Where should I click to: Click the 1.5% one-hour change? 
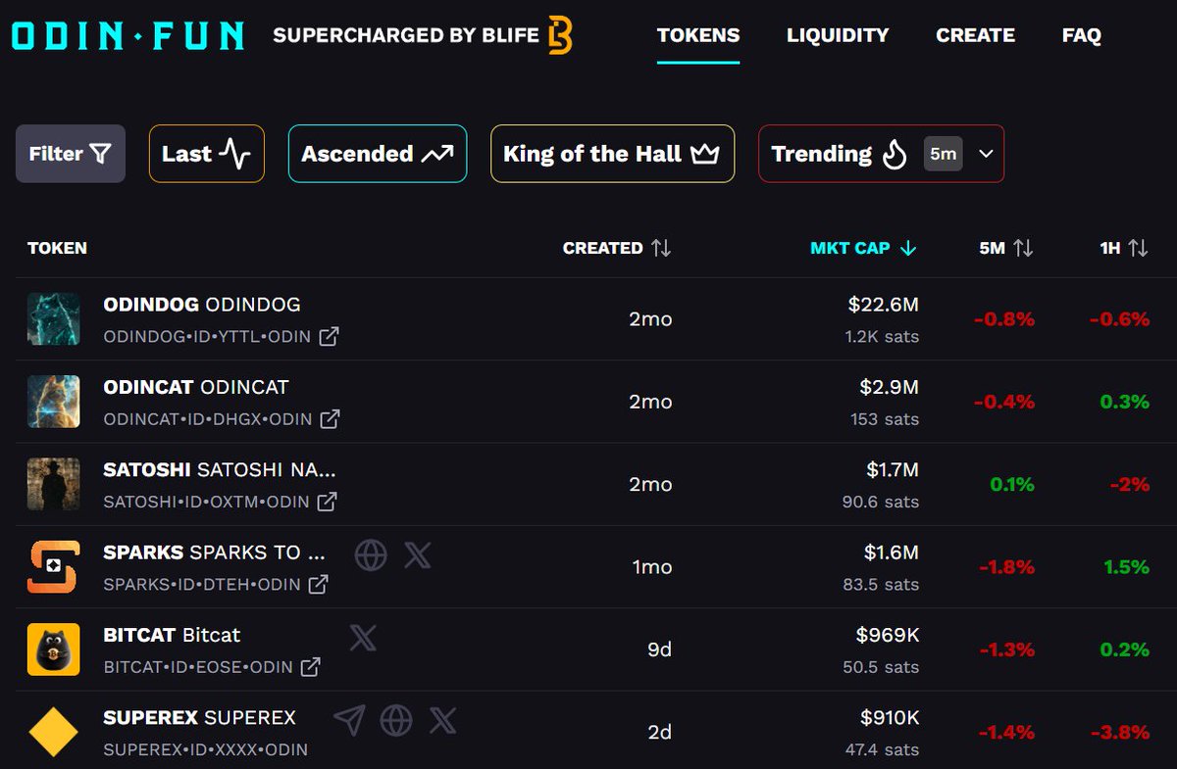click(1125, 567)
